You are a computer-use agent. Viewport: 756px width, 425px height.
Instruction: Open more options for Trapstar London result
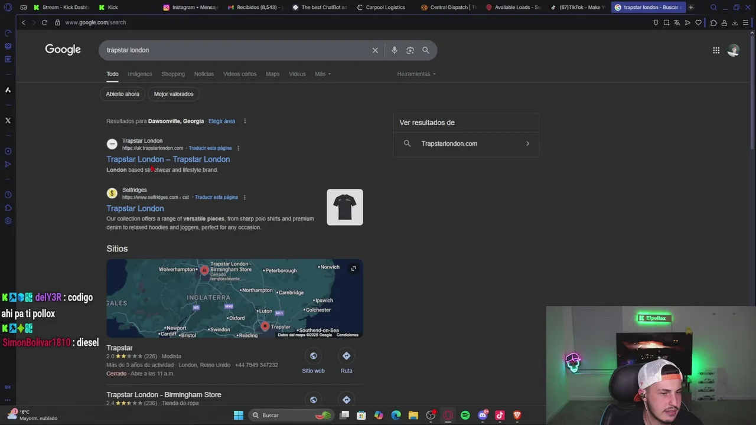tap(238, 148)
